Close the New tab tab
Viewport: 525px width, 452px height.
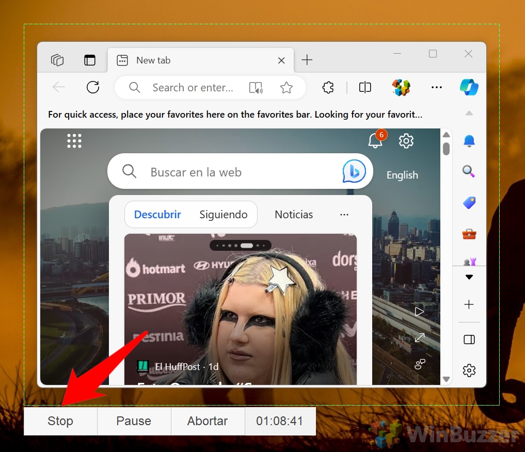[281, 60]
